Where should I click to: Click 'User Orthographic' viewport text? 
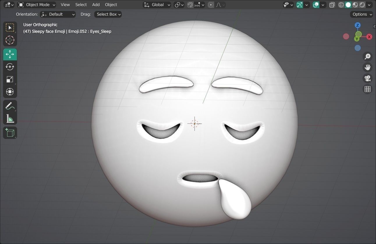[x=40, y=25]
